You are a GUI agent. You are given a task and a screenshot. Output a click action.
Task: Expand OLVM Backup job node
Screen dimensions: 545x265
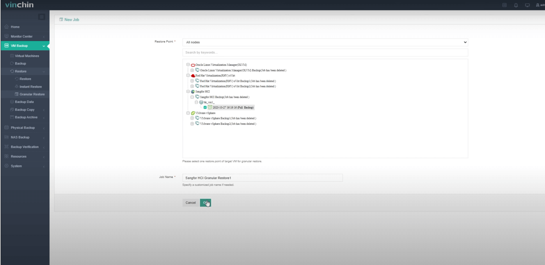(192, 70)
